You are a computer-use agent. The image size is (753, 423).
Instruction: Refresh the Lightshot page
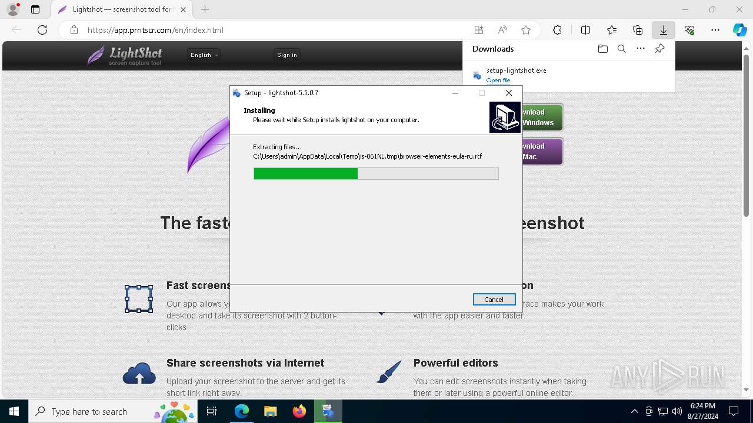pyautogui.click(x=42, y=30)
